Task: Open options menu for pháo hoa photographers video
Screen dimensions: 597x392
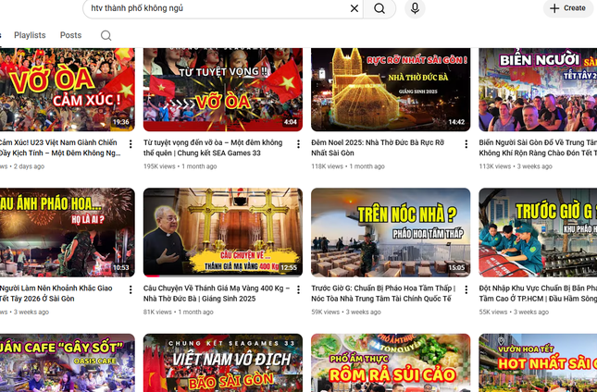Action: point(131,288)
